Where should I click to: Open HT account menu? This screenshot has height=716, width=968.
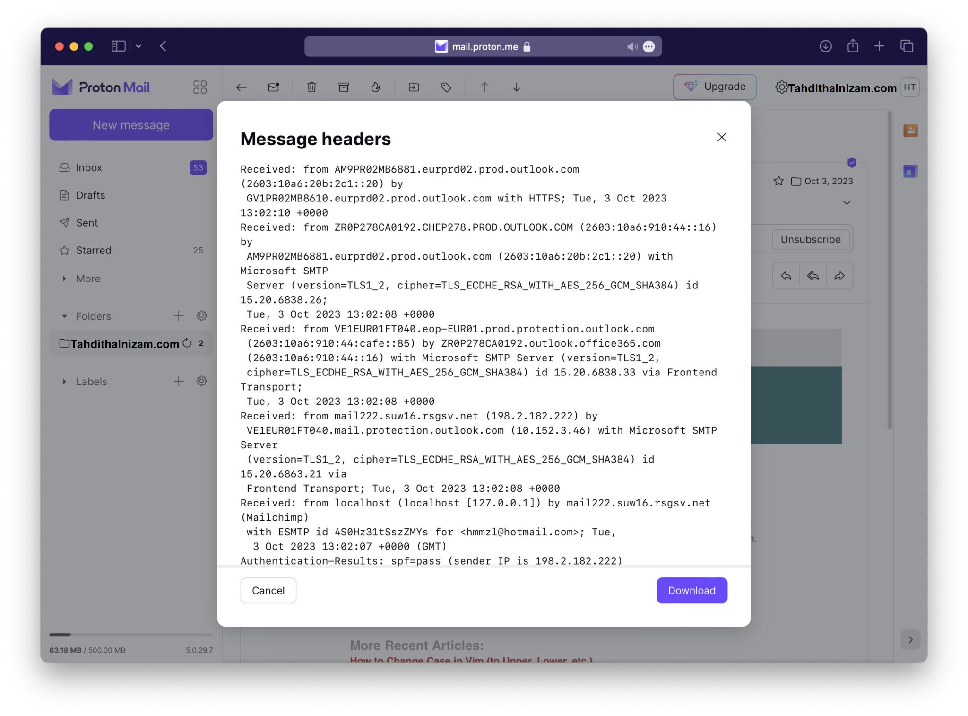pyautogui.click(x=910, y=87)
